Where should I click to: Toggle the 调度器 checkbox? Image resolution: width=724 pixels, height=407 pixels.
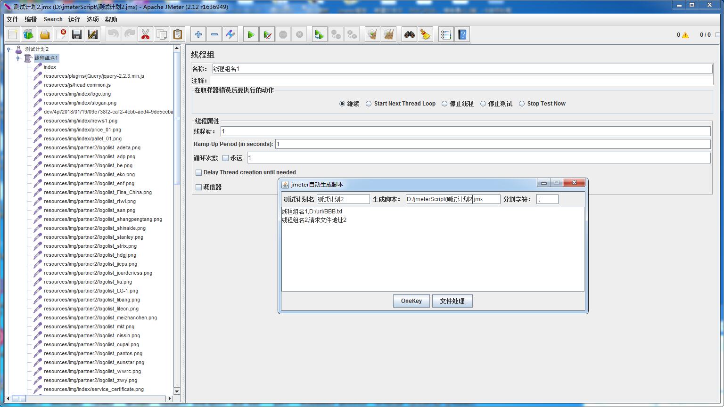coord(198,187)
